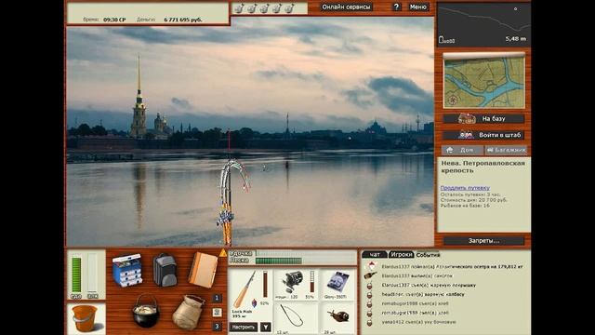
Task: Click the 5,48 m depth reading
Action: [x=515, y=39]
